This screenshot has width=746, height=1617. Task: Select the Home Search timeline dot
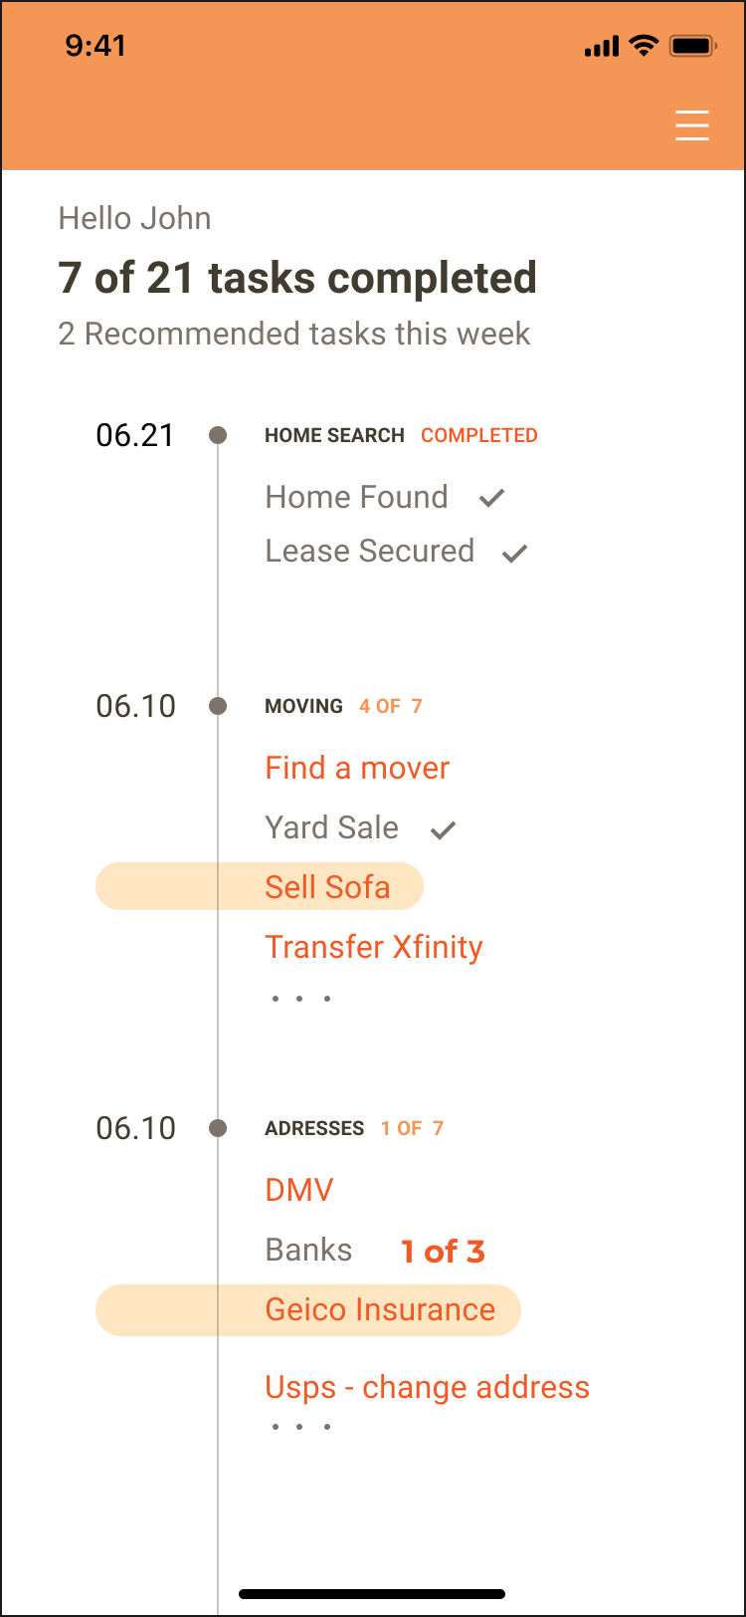[218, 435]
